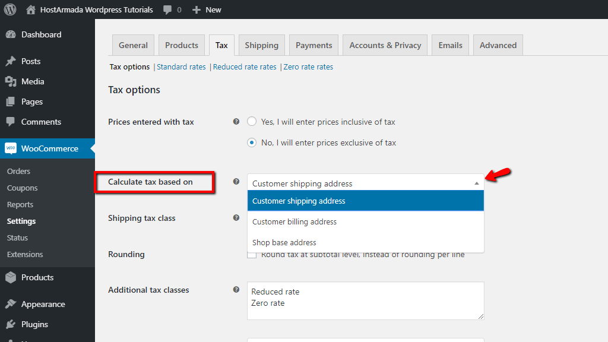Click the help icon next to Calculate tax based on

[x=236, y=182]
